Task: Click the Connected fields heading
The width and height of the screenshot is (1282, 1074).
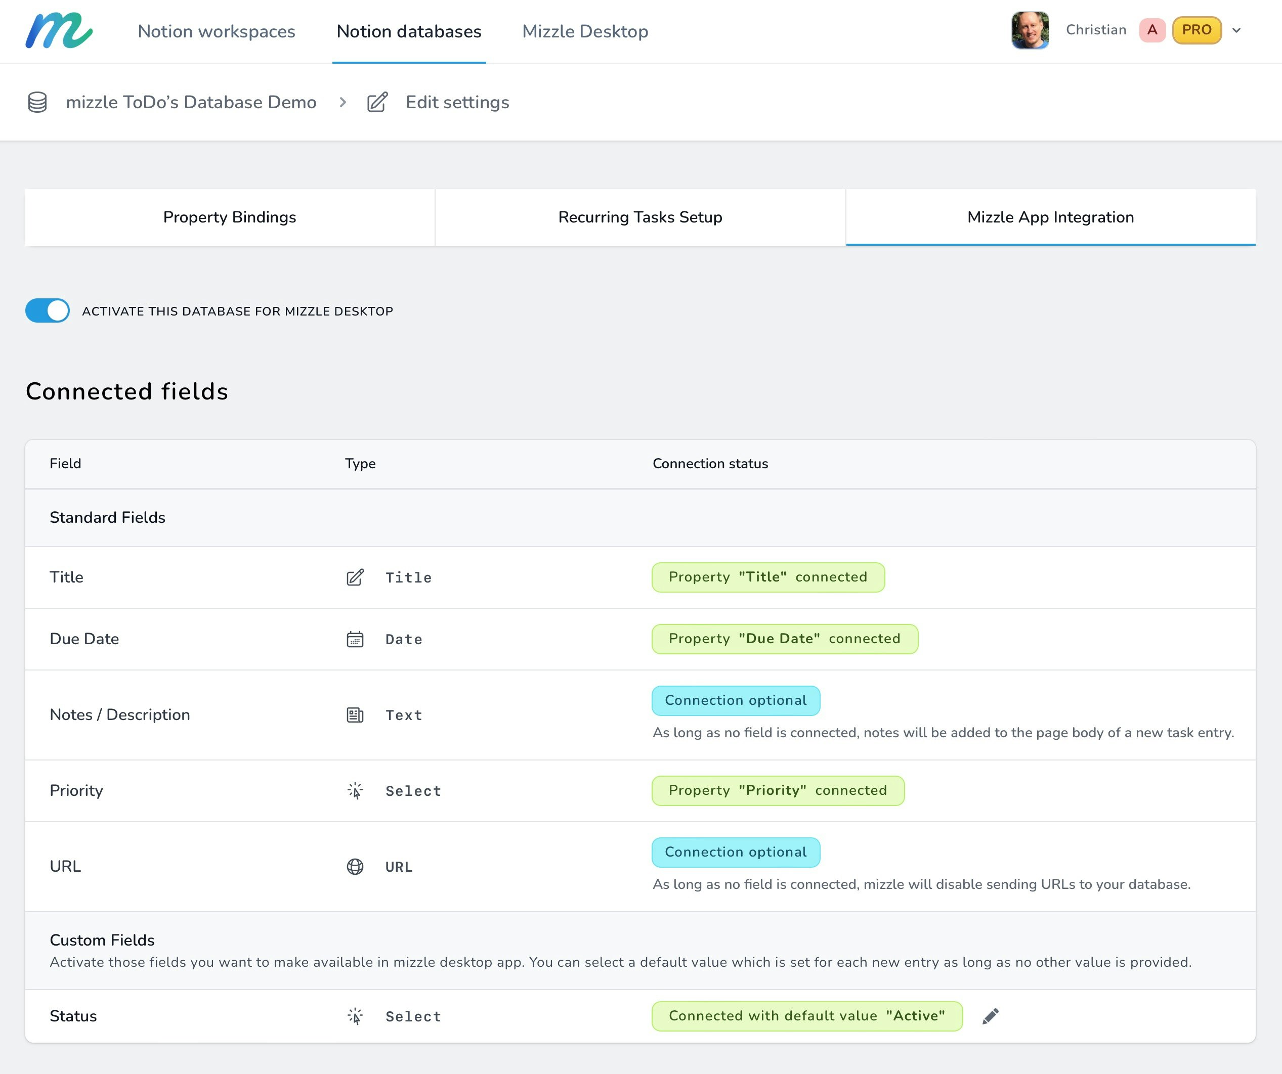Action: point(127,392)
